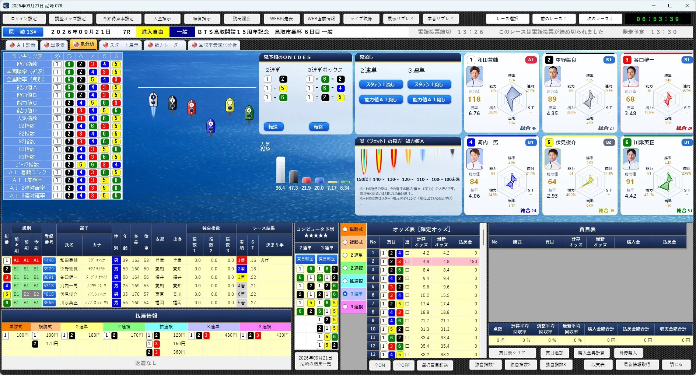Screen dimensions: 696x375
Task: Click the white popularity index bar 96.4
Action: click(281, 170)
